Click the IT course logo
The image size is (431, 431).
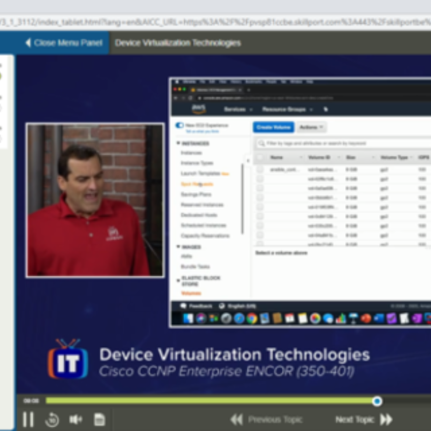click(68, 359)
